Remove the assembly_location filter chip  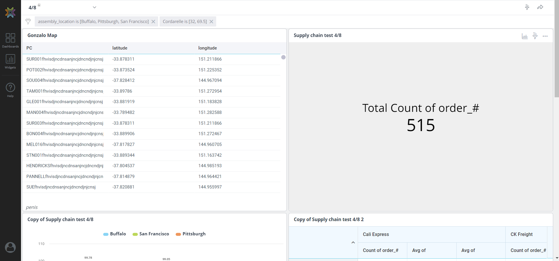pos(153,22)
